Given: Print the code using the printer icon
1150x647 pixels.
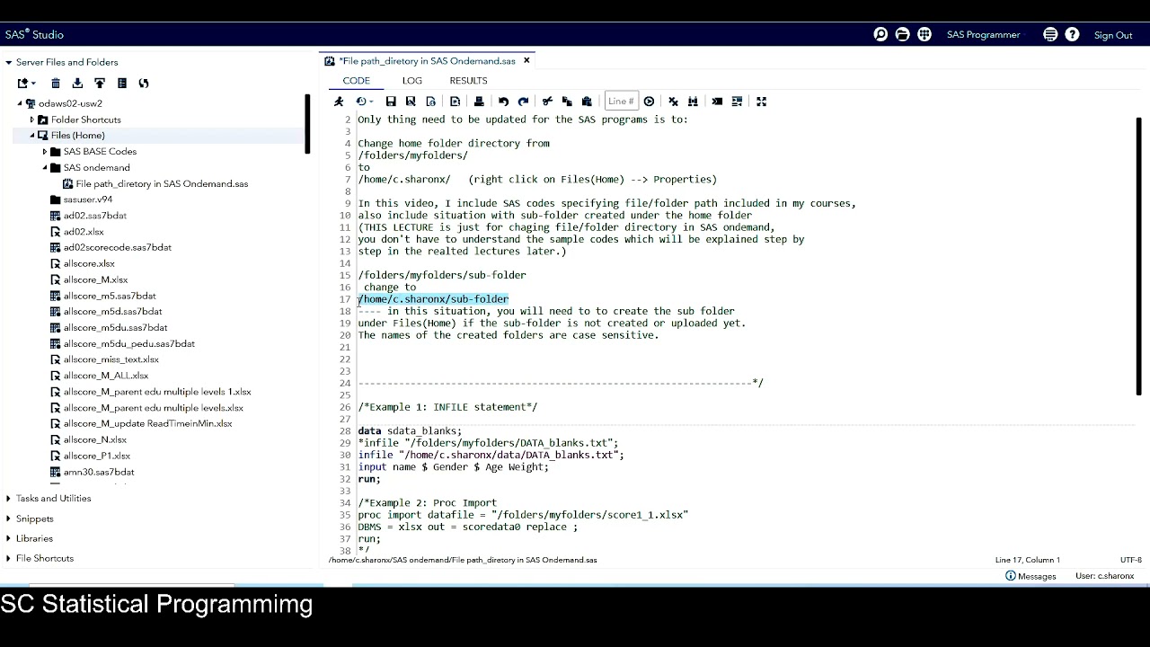Looking at the screenshot, I should pyautogui.click(x=479, y=102).
